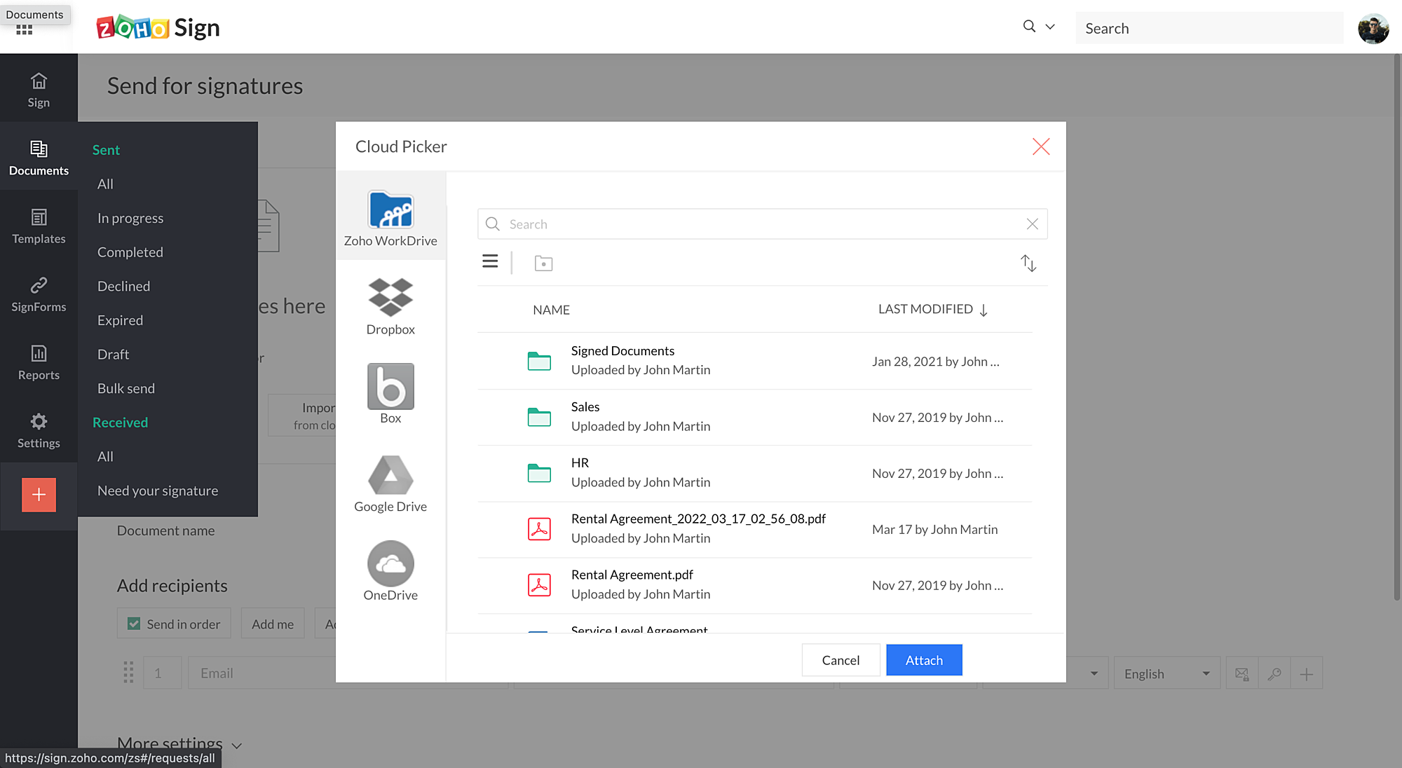Click the folder icon in picker toolbar
This screenshot has width=1402, height=768.
tap(543, 263)
